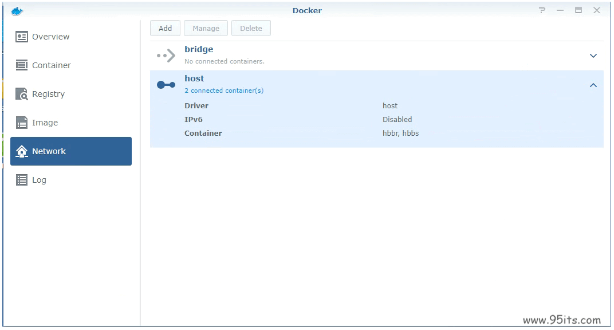Select the bridge network name
This screenshot has width=614, height=330.
[199, 49]
